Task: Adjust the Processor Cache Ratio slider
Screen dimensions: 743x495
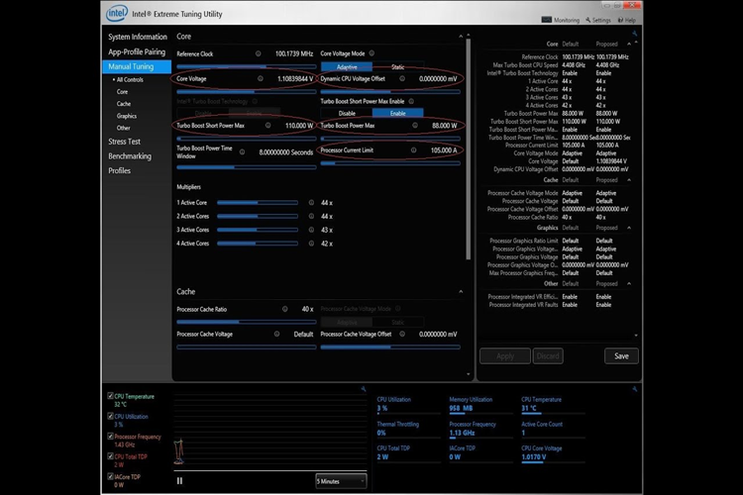Action: tap(247, 322)
